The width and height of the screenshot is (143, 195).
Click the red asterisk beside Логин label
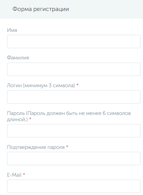[x=77, y=85]
